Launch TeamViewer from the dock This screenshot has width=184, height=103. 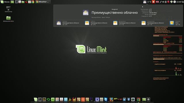coord(106,99)
